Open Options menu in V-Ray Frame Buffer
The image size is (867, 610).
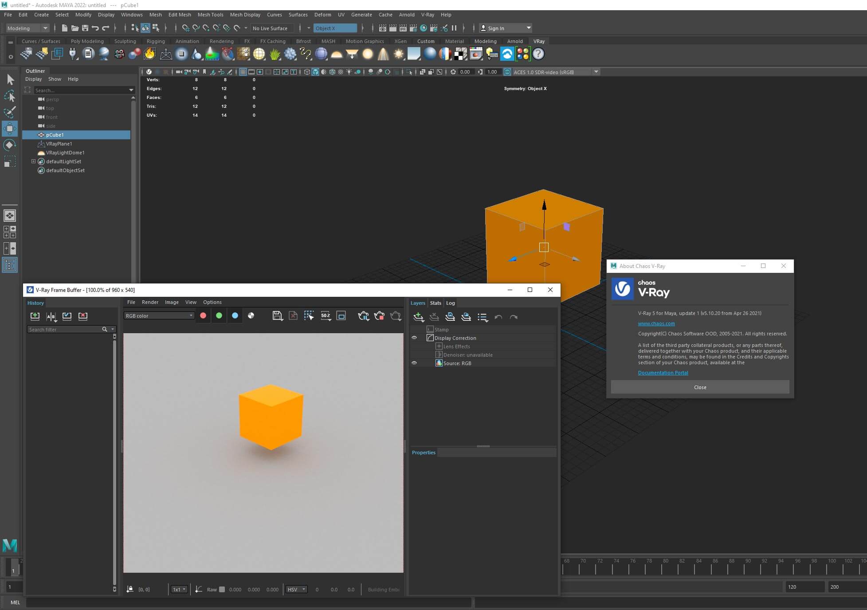click(212, 302)
